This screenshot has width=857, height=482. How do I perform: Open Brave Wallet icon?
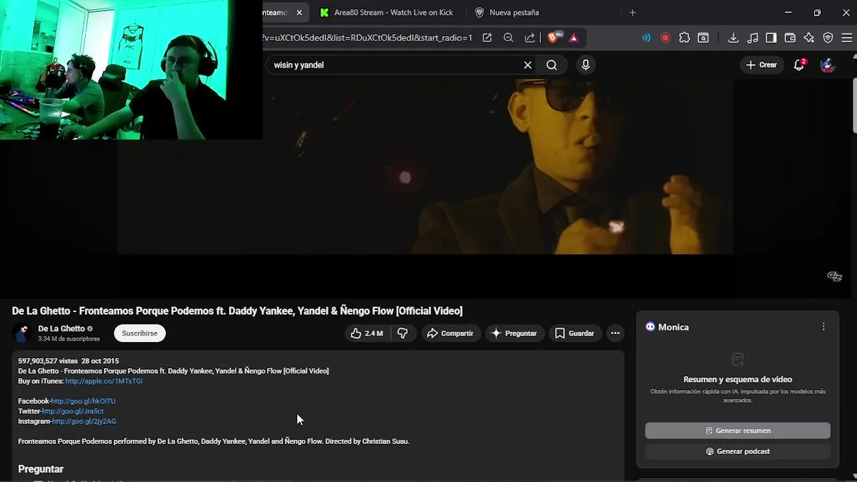[x=790, y=38]
